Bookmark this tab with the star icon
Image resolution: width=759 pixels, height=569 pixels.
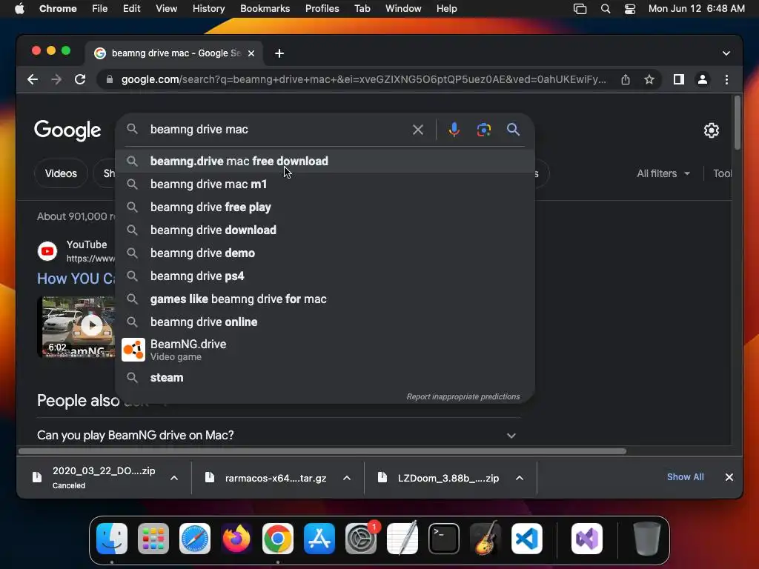[x=649, y=79]
